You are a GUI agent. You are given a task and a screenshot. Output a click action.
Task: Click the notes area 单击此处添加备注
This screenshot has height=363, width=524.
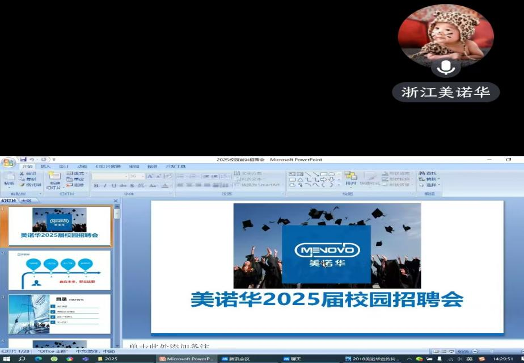pyautogui.click(x=169, y=345)
